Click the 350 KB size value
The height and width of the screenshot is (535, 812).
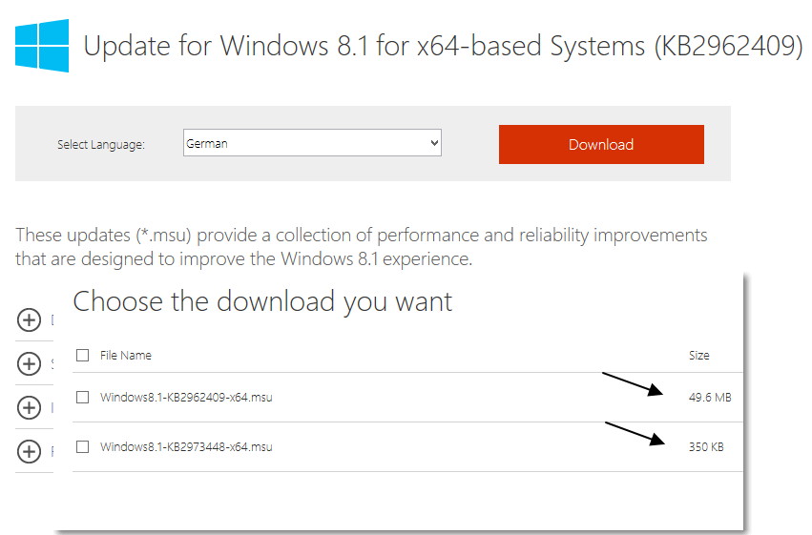pos(706,447)
